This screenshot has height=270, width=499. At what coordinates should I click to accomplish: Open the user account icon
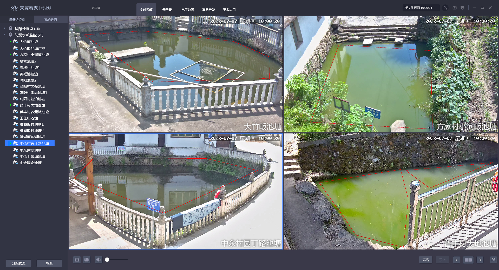click(445, 8)
